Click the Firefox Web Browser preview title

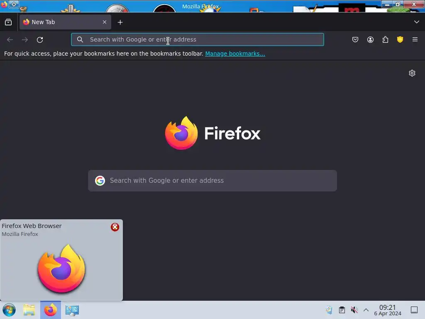(32, 226)
